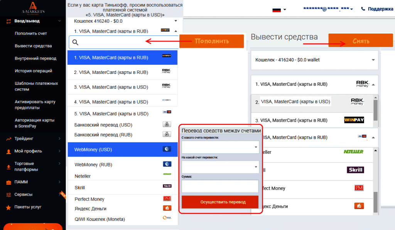Select 2. VISA, MasterCard USD withdrawal option
This screenshot has width=395, height=230.
312,103
